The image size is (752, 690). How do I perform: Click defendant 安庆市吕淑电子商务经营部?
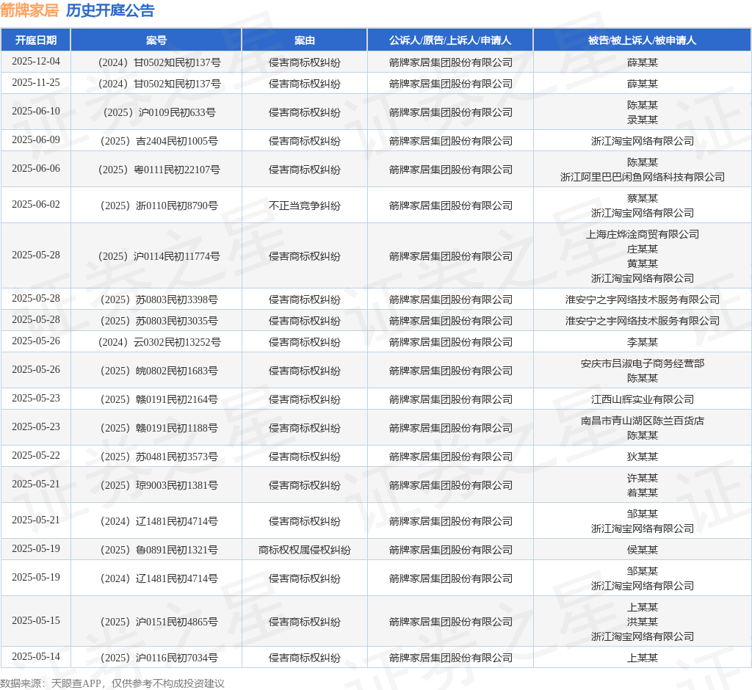642,363
